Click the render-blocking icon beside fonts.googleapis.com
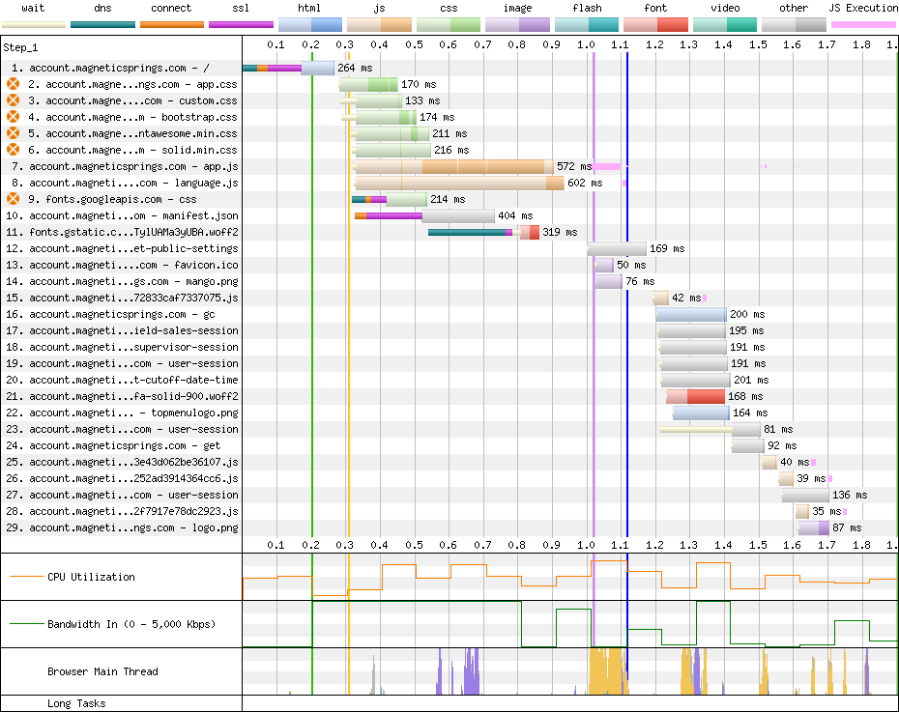The width and height of the screenshot is (899, 712). [14, 199]
